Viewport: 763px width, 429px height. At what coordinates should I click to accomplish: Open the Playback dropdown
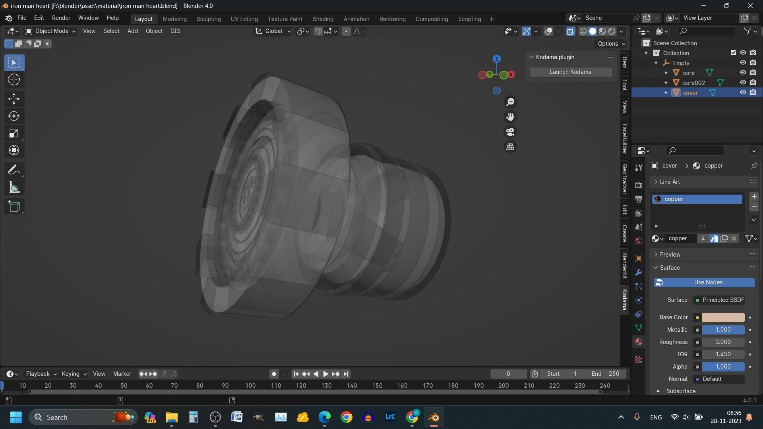click(41, 374)
